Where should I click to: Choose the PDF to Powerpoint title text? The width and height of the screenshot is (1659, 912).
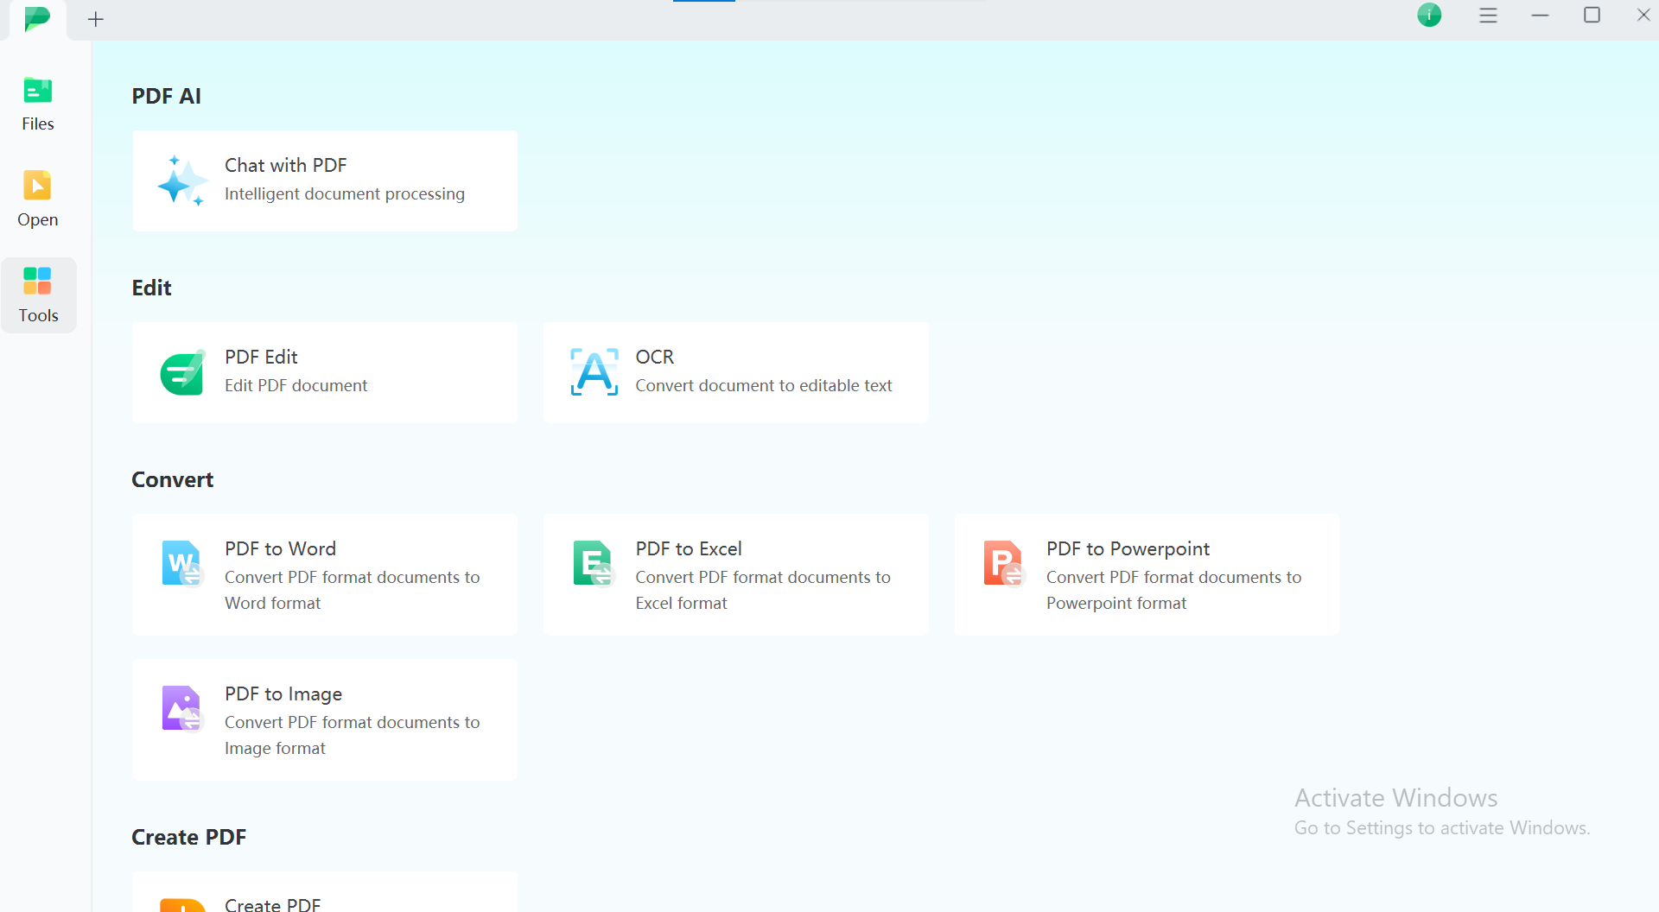tap(1127, 548)
